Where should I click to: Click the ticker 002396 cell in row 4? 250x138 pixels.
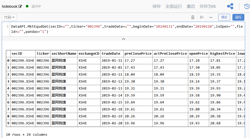pyautogui.click(x=43, y=88)
